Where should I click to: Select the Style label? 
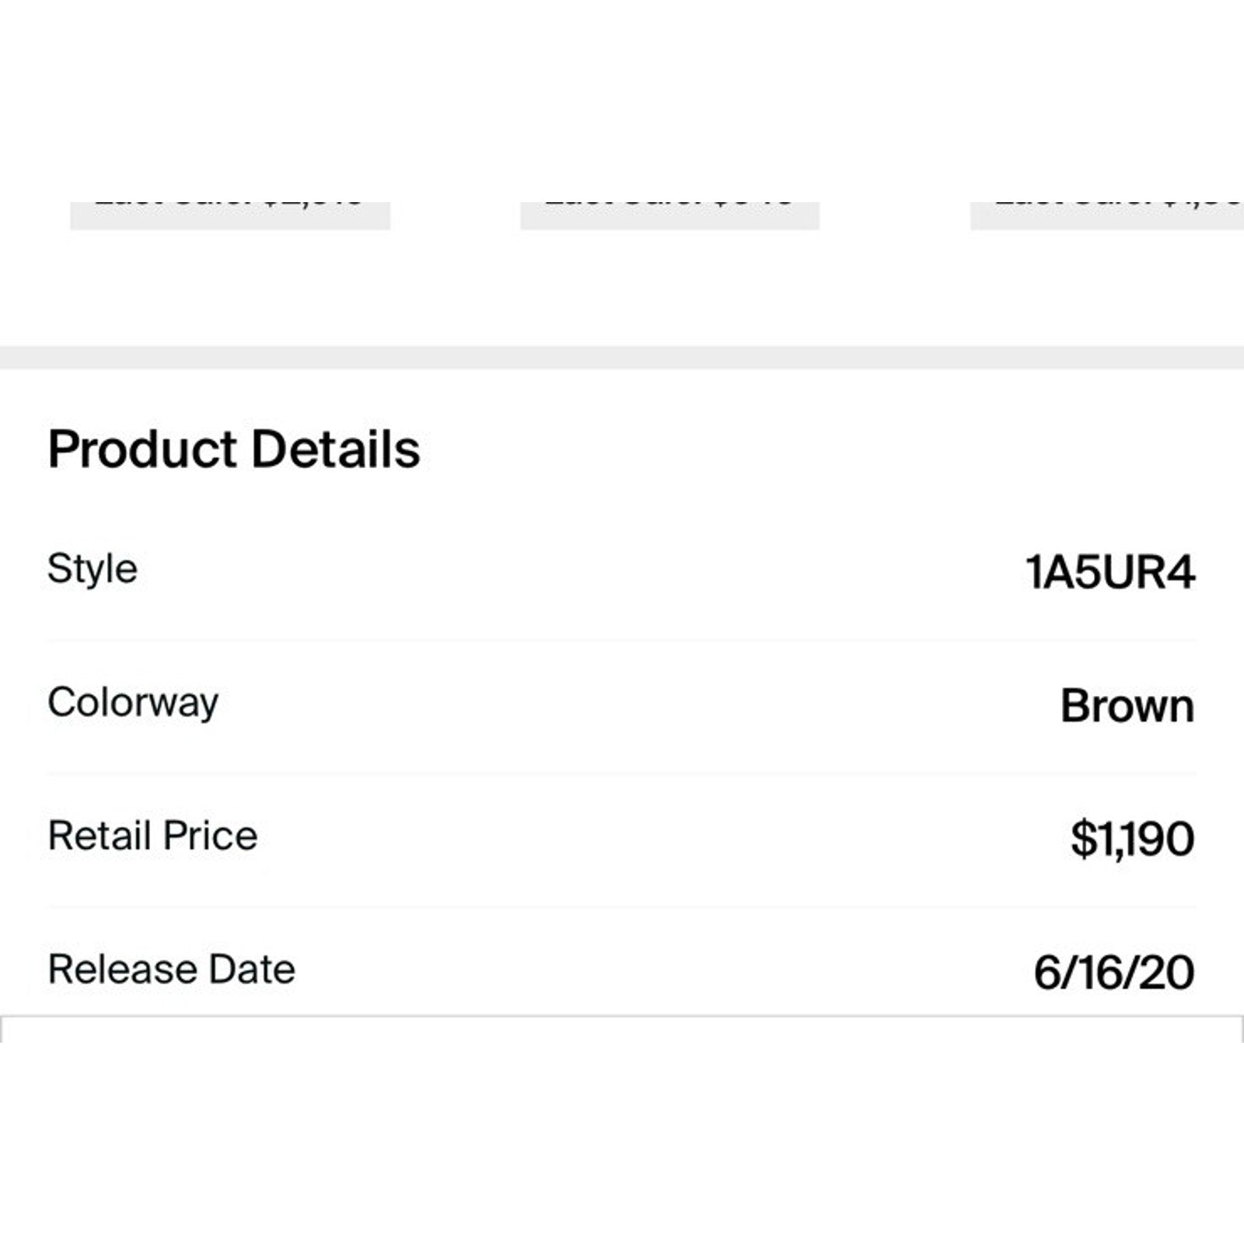pos(93,569)
